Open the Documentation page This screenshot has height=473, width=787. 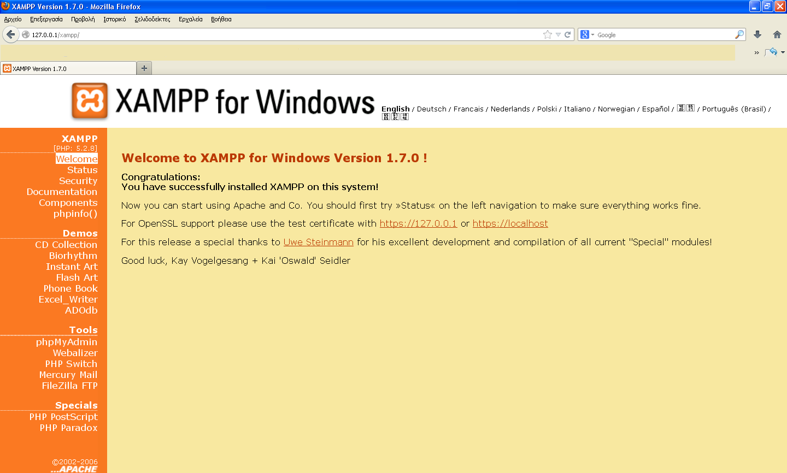point(62,192)
